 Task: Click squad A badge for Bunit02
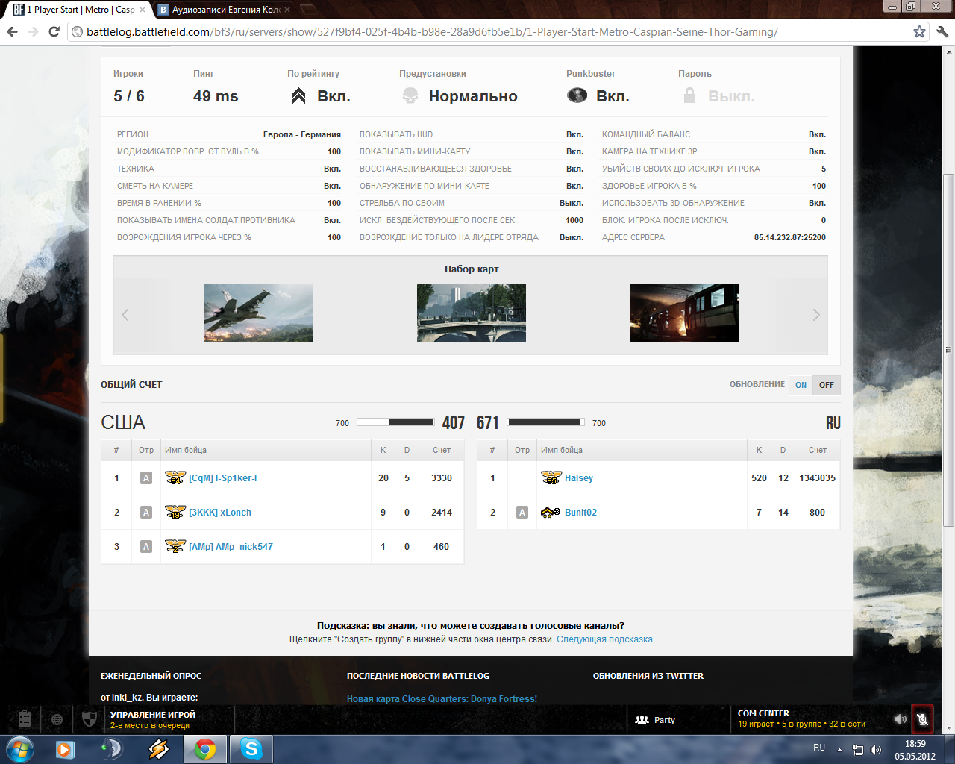[x=522, y=512]
